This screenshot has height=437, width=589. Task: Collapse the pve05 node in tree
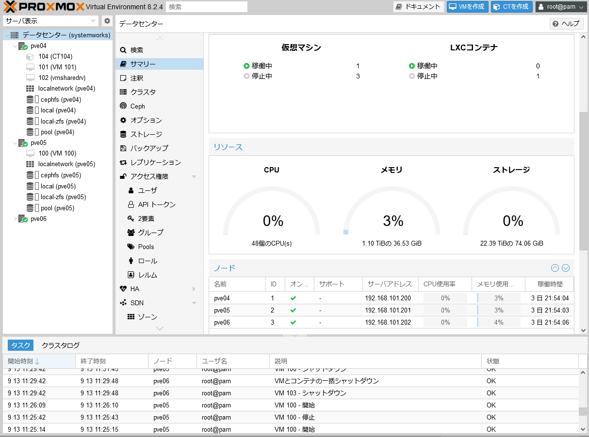point(15,143)
